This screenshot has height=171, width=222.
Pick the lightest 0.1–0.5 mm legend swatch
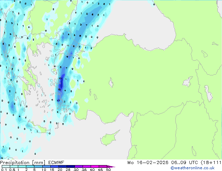pyautogui.click(x=6, y=166)
